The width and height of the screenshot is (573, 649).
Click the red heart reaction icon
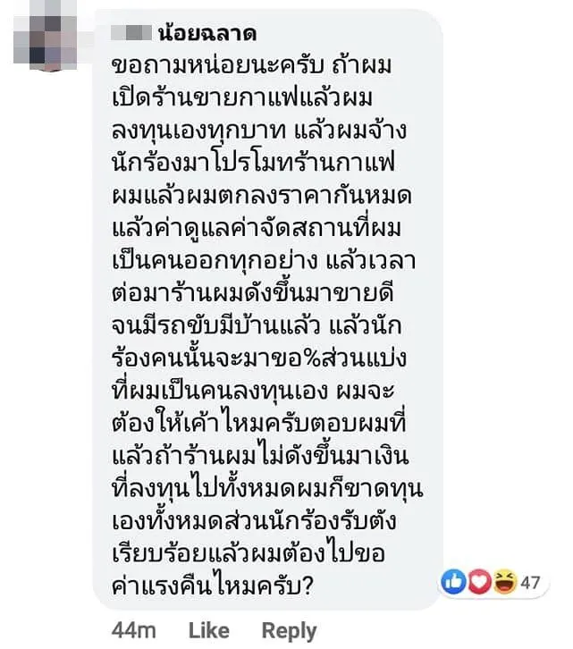click(x=479, y=582)
